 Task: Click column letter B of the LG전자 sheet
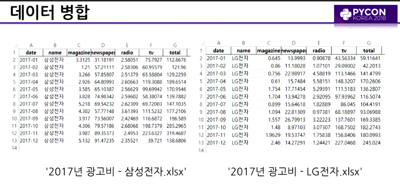(x=244, y=43)
